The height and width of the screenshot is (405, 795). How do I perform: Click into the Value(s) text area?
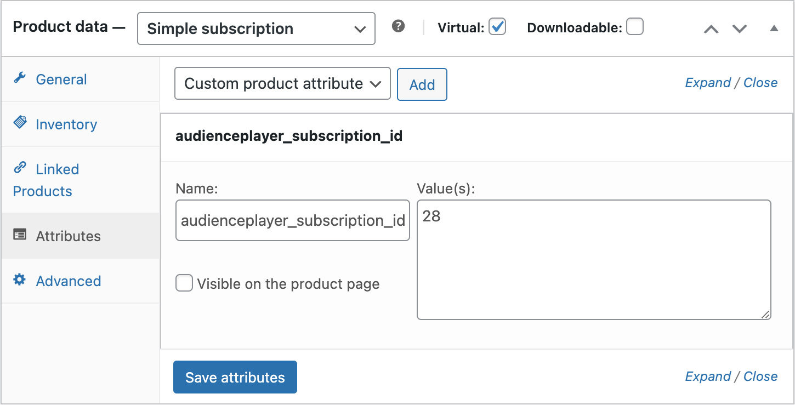(594, 260)
